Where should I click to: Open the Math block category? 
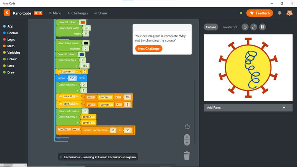point(9,46)
